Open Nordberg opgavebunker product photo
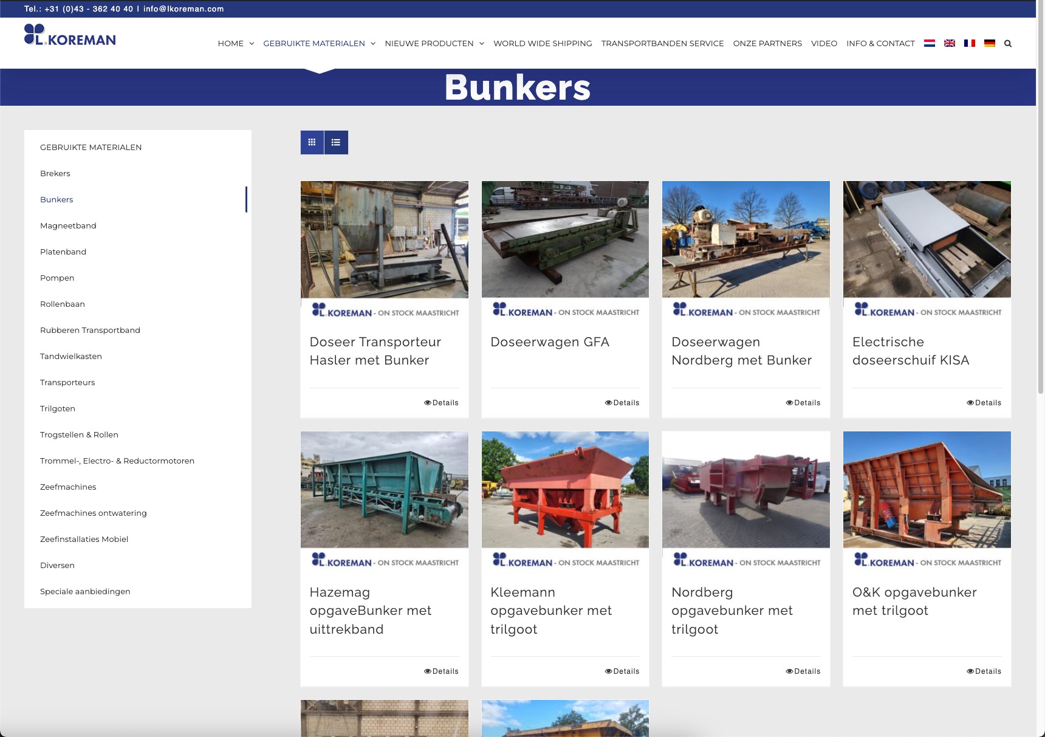 (746, 501)
